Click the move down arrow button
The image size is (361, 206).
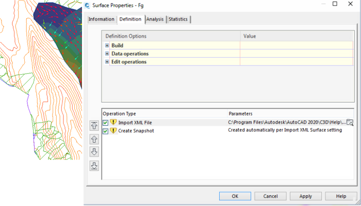click(x=94, y=151)
